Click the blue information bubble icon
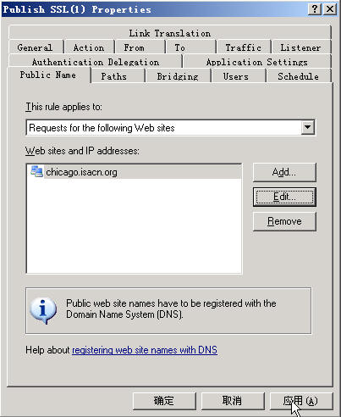Viewport: 341px width, 417px height. coord(43,310)
